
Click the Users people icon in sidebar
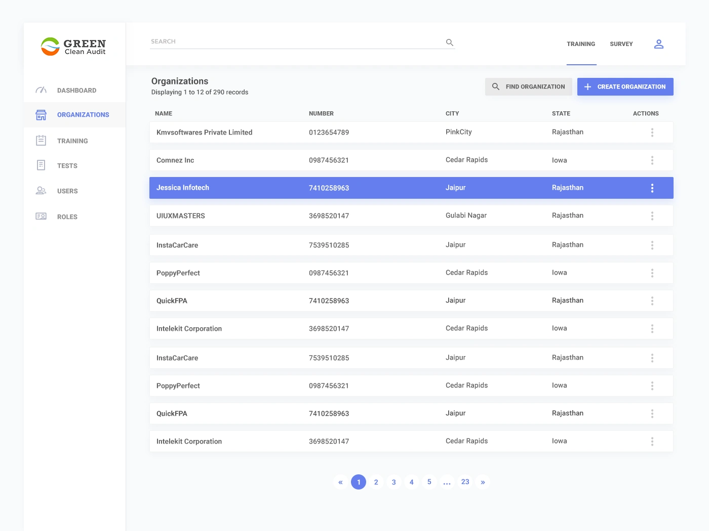(x=41, y=191)
